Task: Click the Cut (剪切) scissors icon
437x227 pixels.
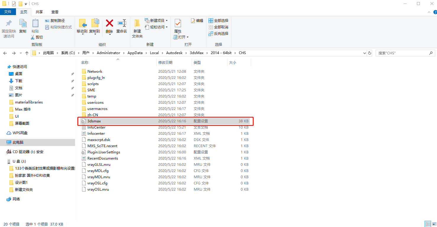Action: click(33, 37)
